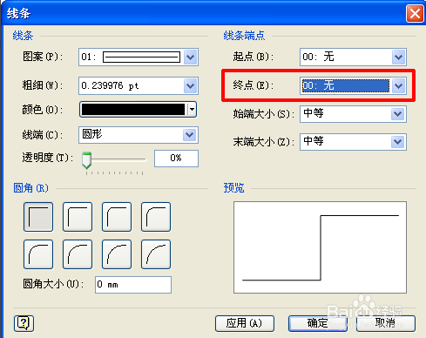Open the 末端大小 end size dropdown
Screen dimensions: 426x338
(x=398, y=142)
